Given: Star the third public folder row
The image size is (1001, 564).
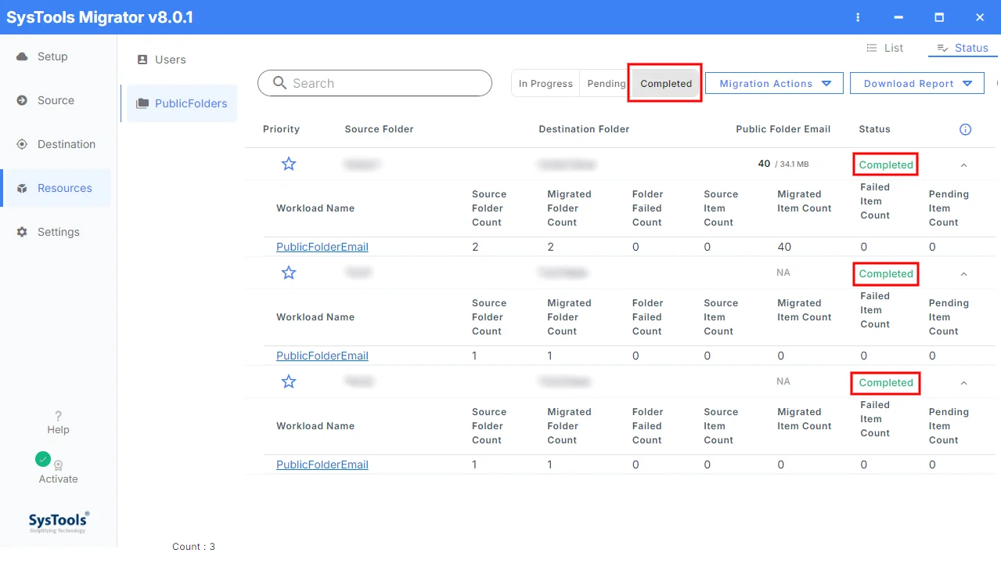Looking at the screenshot, I should point(289,381).
